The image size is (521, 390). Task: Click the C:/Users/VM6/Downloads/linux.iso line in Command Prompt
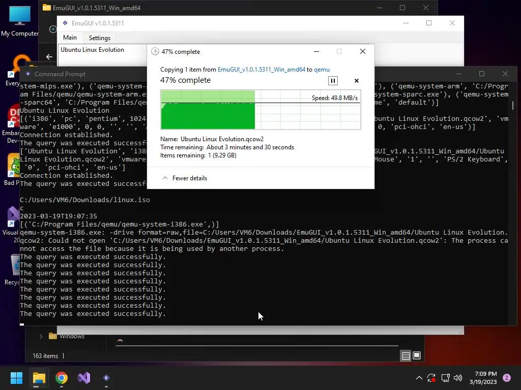[x=85, y=200]
